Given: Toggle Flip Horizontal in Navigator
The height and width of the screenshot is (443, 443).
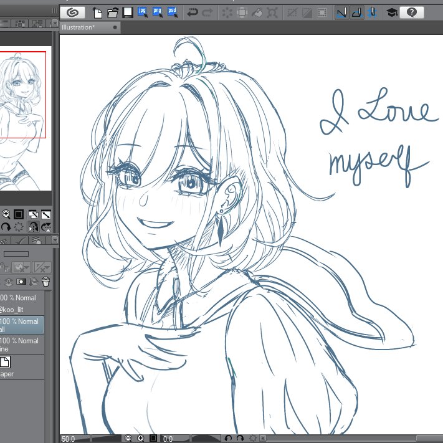Looking at the screenshot, I should coord(34,227).
